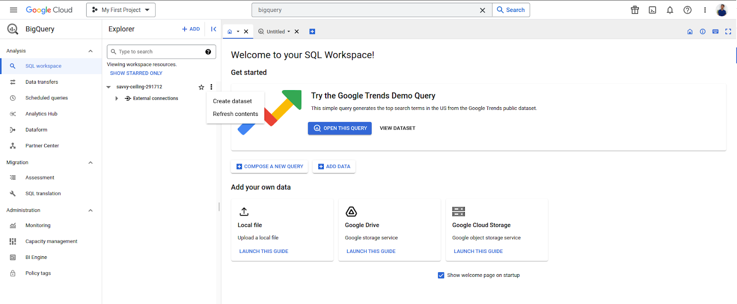
Task: Collapse the Explorer panel
Action: coord(214,29)
